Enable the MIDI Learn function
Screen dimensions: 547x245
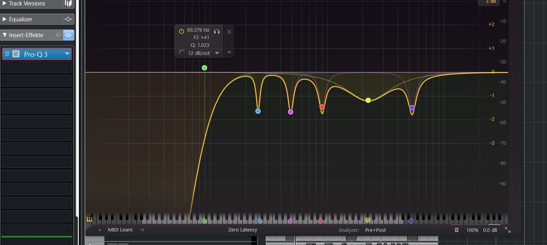point(121,230)
